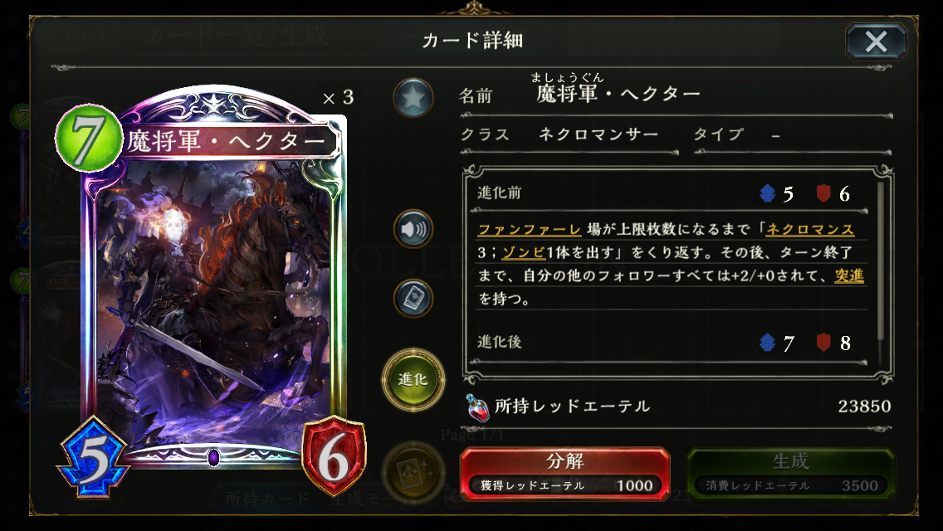Viewport: 943px width, 531px height.
Task: Toggle the star favorite icon
Action: click(413, 98)
